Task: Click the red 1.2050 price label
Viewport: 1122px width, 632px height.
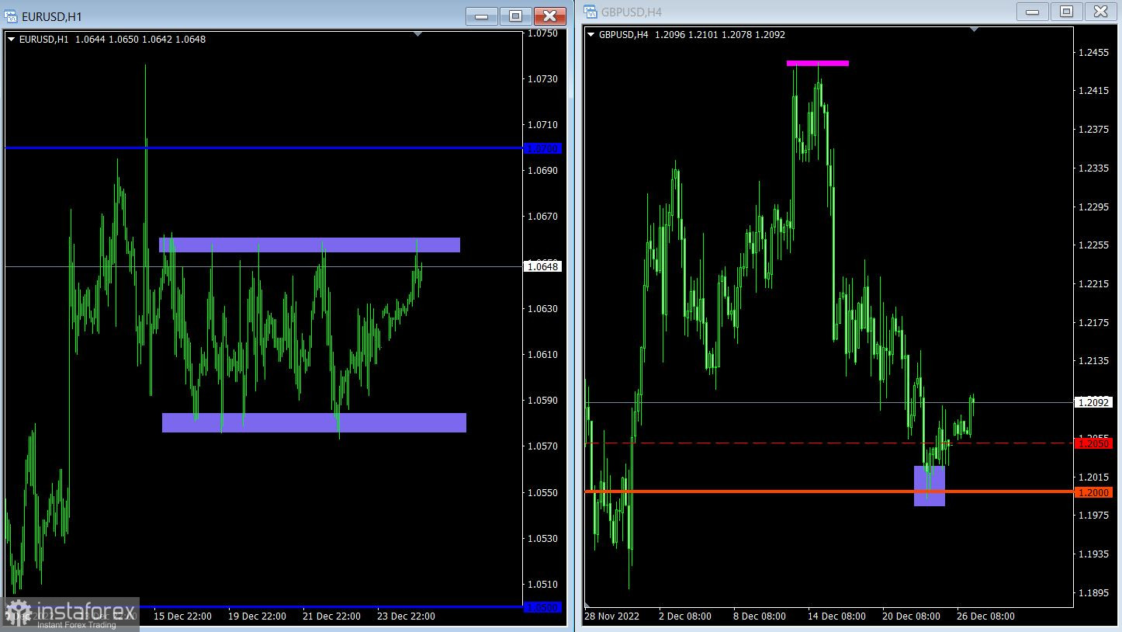Action: click(1093, 443)
